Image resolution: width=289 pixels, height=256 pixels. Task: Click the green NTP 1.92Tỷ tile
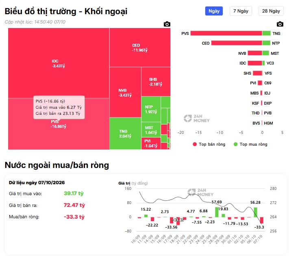(x=151, y=109)
